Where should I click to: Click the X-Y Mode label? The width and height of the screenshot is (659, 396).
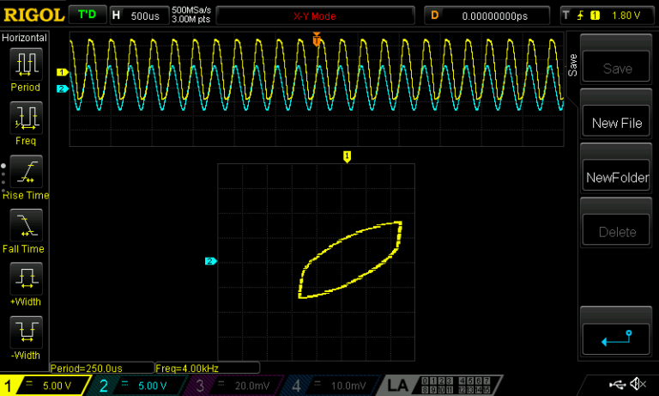[x=315, y=16]
